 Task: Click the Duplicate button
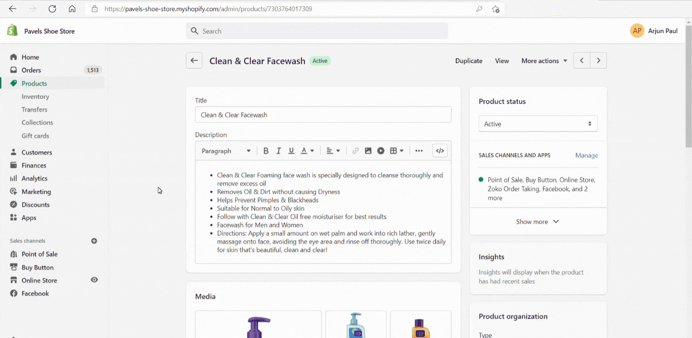[469, 61]
